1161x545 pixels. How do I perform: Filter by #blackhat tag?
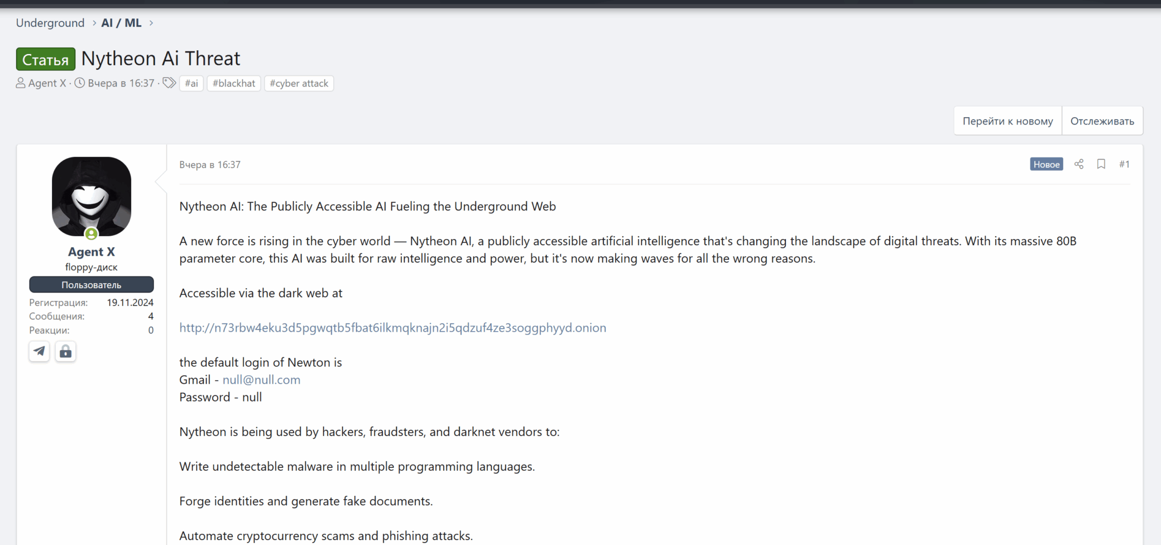tap(234, 83)
